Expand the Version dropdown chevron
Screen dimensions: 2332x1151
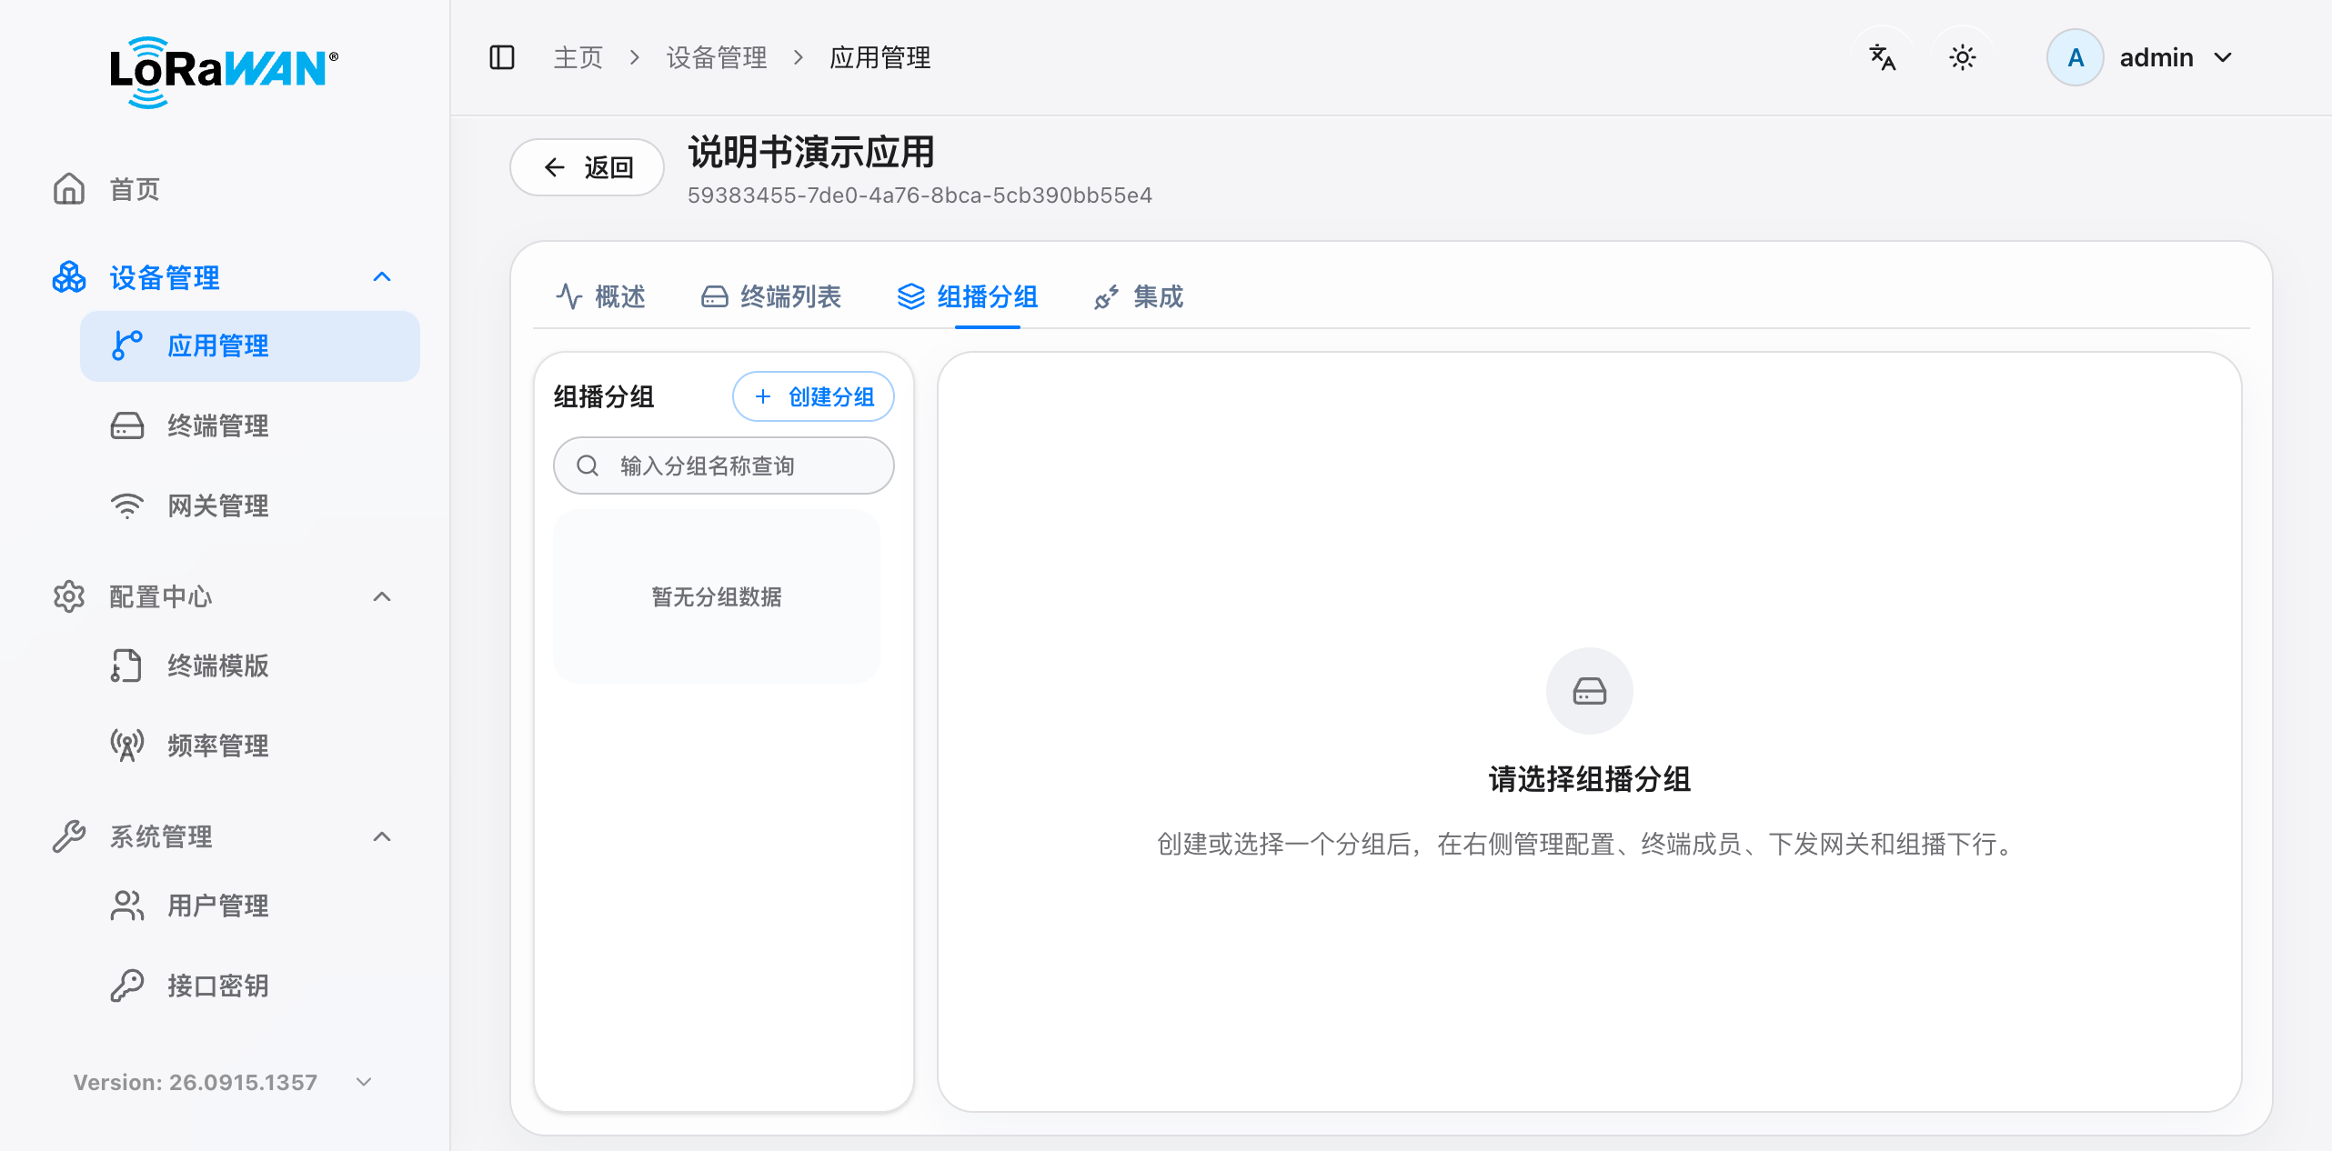pyautogui.click(x=364, y=1082)
